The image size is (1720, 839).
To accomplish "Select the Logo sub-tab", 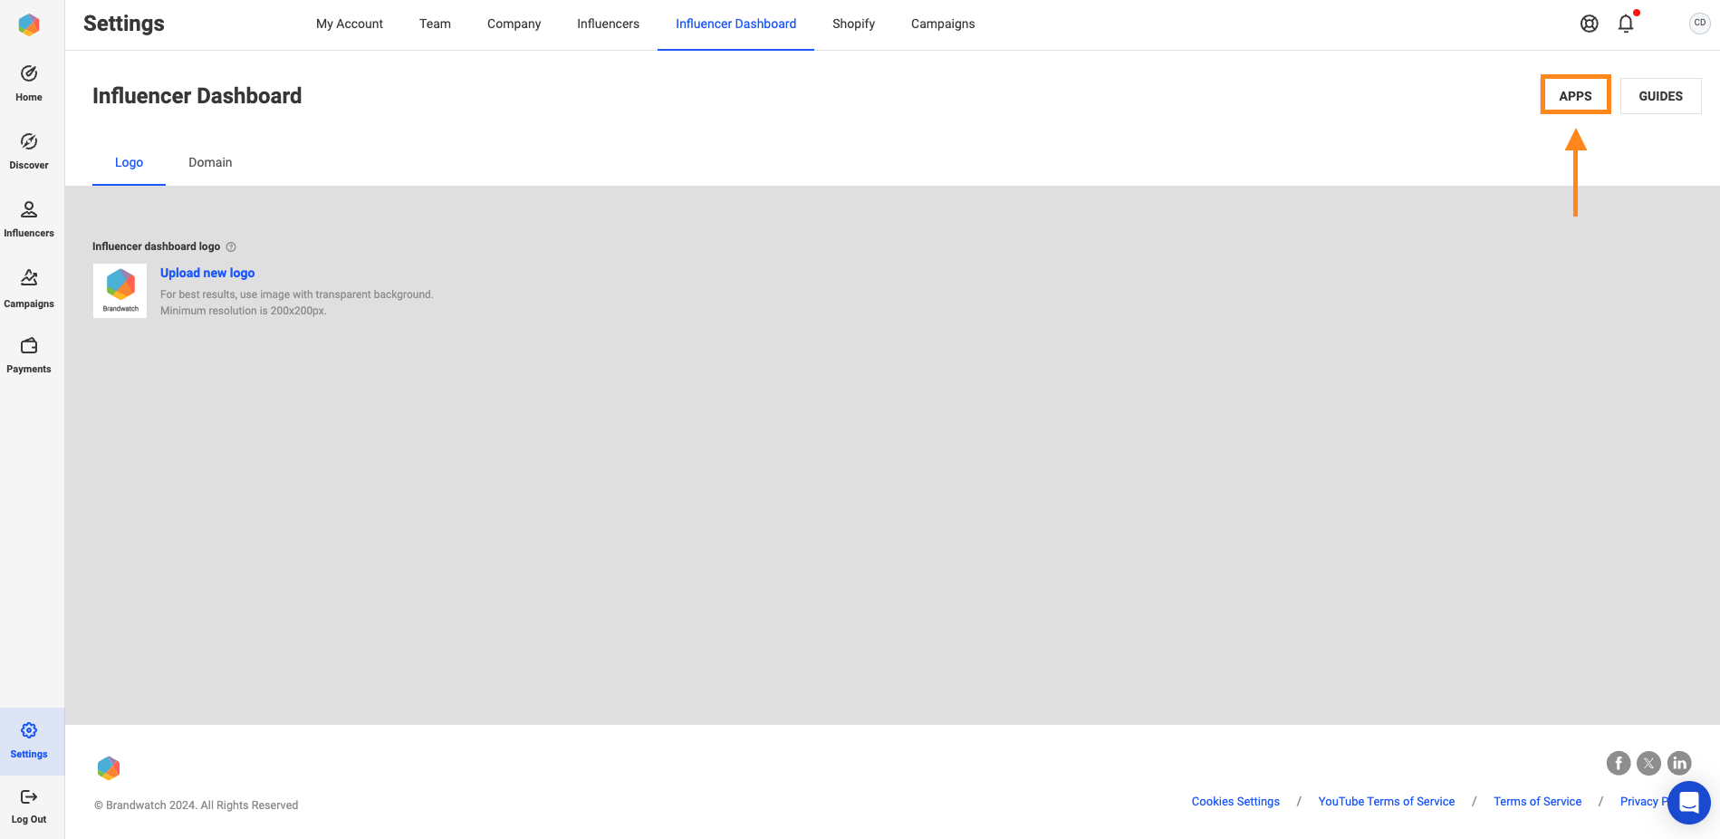I will (129, 162).
